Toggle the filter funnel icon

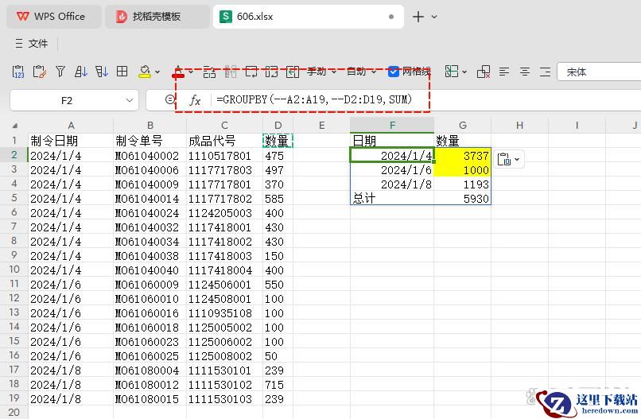pyautogui.click(x=60, y=72)
